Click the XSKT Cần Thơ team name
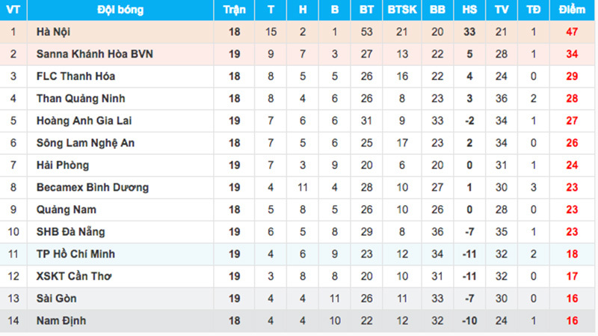This screenshot has width=598, height=336. point(73,276)
